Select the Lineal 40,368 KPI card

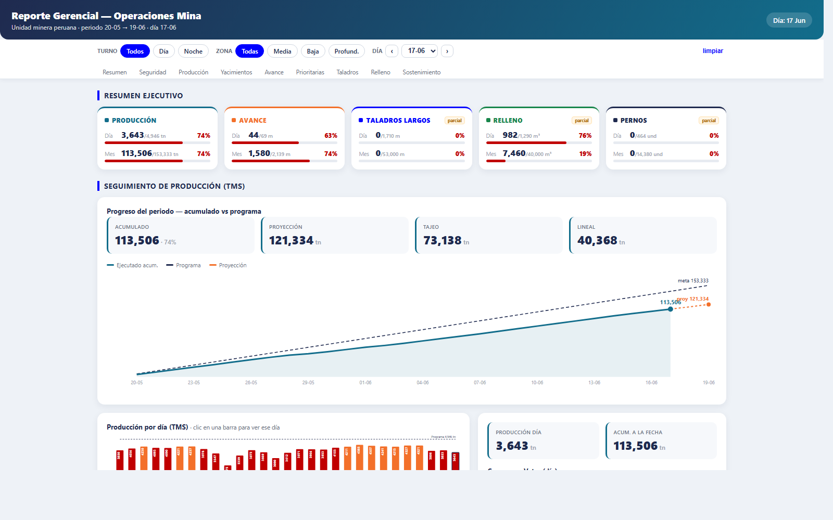tap(643, 236)
